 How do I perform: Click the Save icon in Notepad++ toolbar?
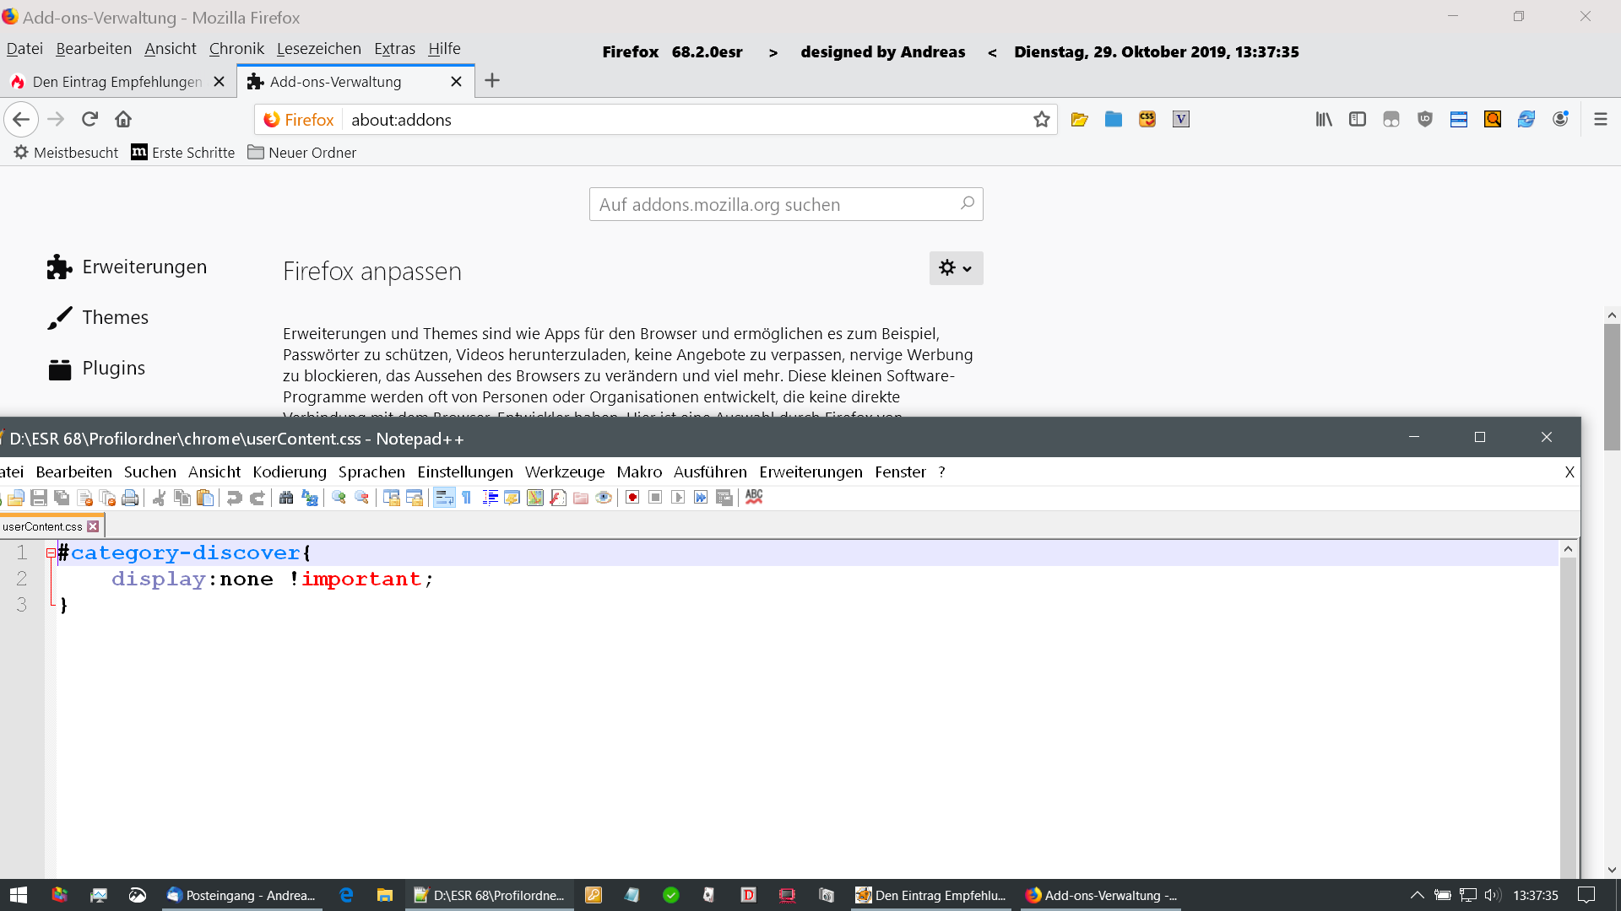(39, 498)
